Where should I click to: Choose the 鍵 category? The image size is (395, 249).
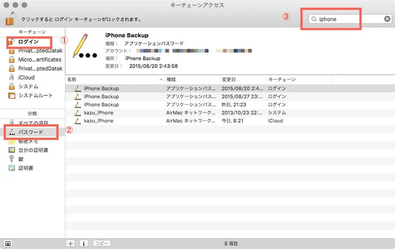click(x=21, y=159)
